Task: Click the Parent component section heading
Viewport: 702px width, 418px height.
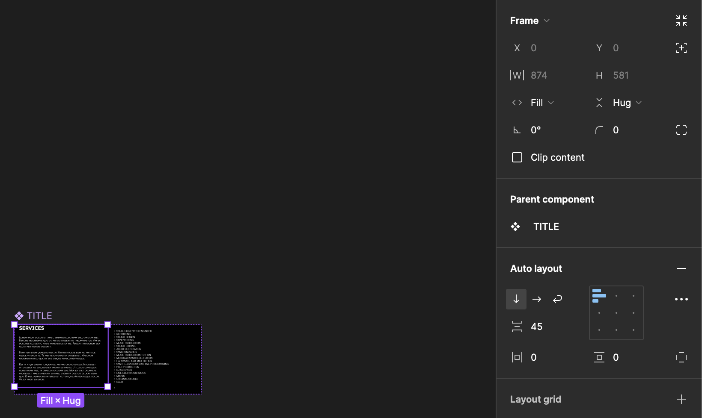Action: click(552, 199)
